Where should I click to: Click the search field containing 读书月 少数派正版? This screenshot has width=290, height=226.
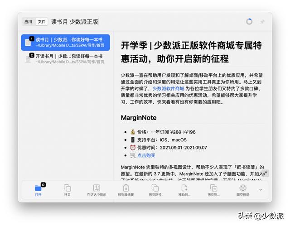(74, 22)
